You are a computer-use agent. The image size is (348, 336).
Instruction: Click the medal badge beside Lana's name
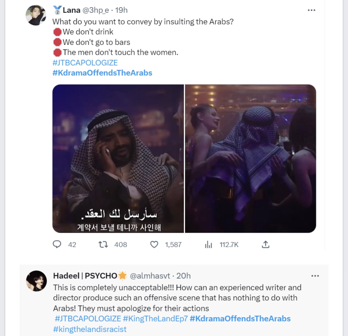57,10
